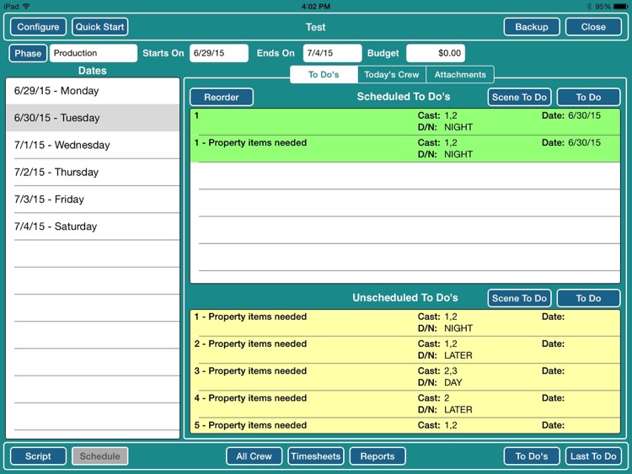
Task: Tap the Quick Start button
Action: point(100,27)
